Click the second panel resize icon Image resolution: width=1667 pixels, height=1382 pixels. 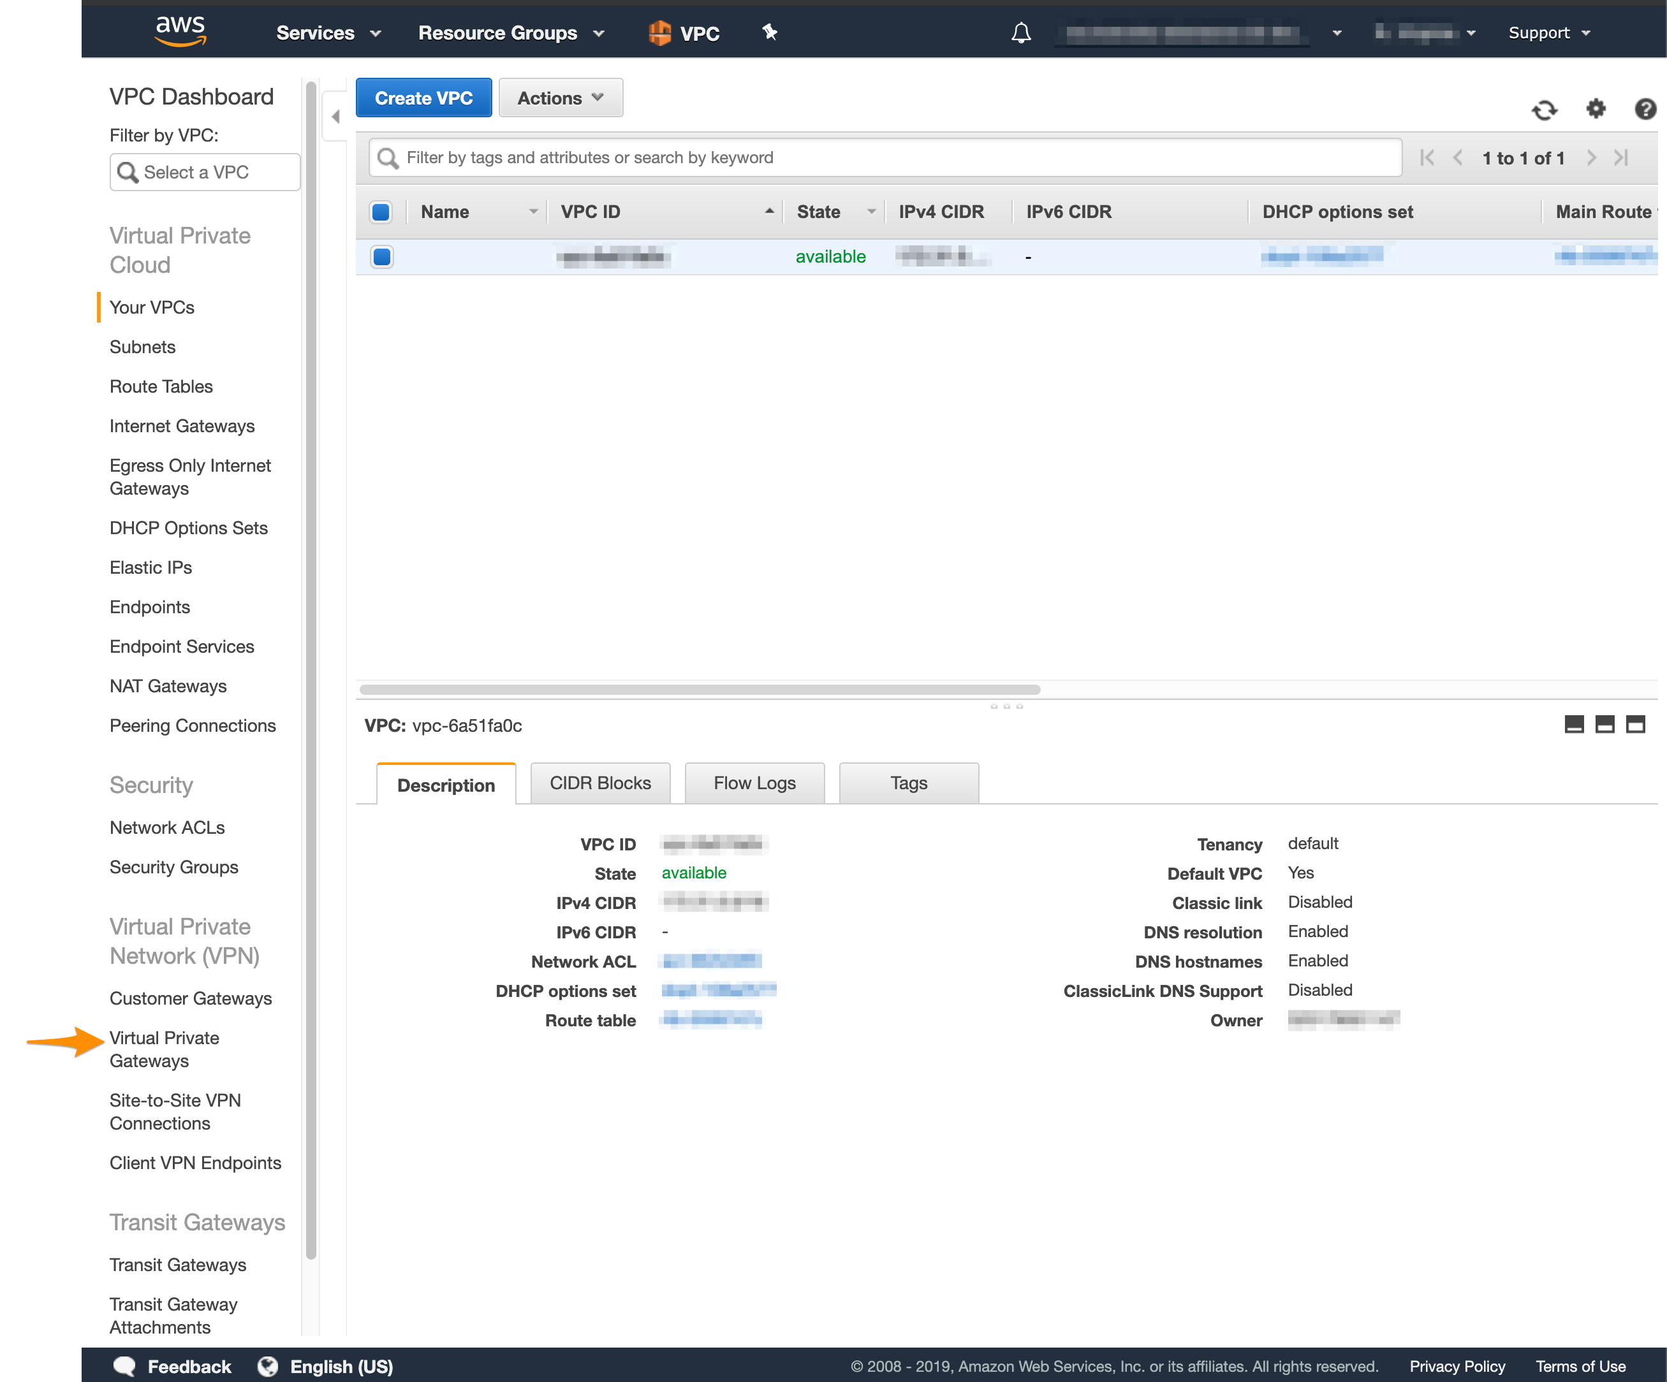point(1606,725)
